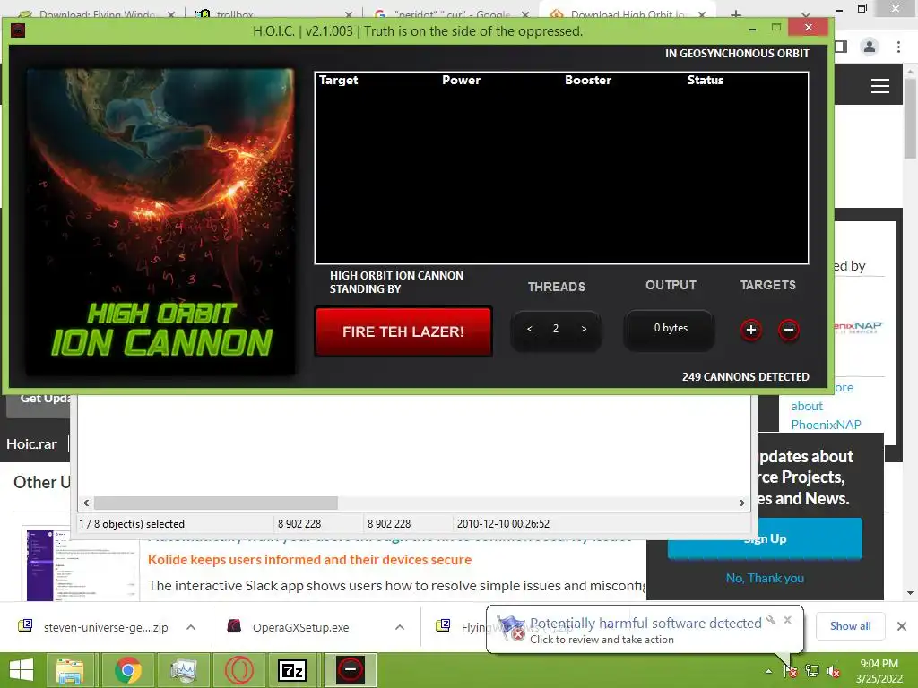Click the Status column header
Screen dimensions: 918x688
click(x=706, y=80)
